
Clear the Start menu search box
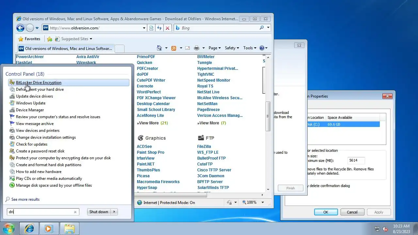pos(75,212)
